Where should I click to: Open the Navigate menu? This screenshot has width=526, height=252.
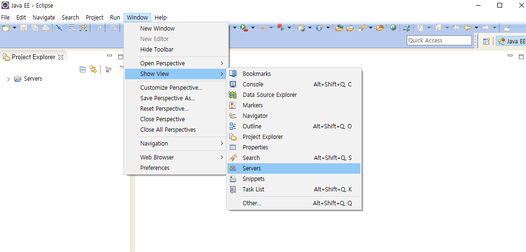44,17
